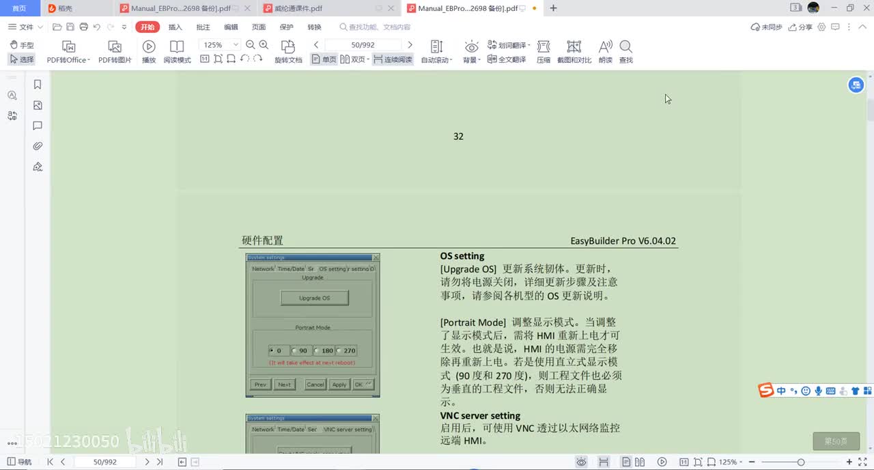Click the 查找功能、文档内容 search box

tap(376, 27)
